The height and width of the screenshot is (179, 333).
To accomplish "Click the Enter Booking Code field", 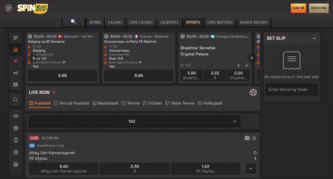I will coord(291,89).
